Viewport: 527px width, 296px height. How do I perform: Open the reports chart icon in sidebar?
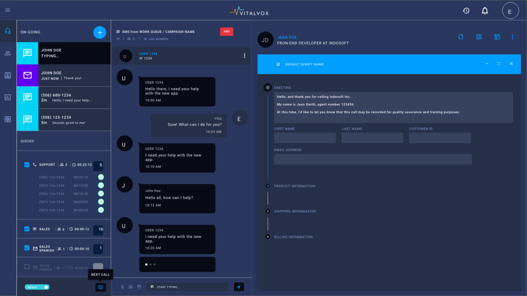(x=8, y=97)
